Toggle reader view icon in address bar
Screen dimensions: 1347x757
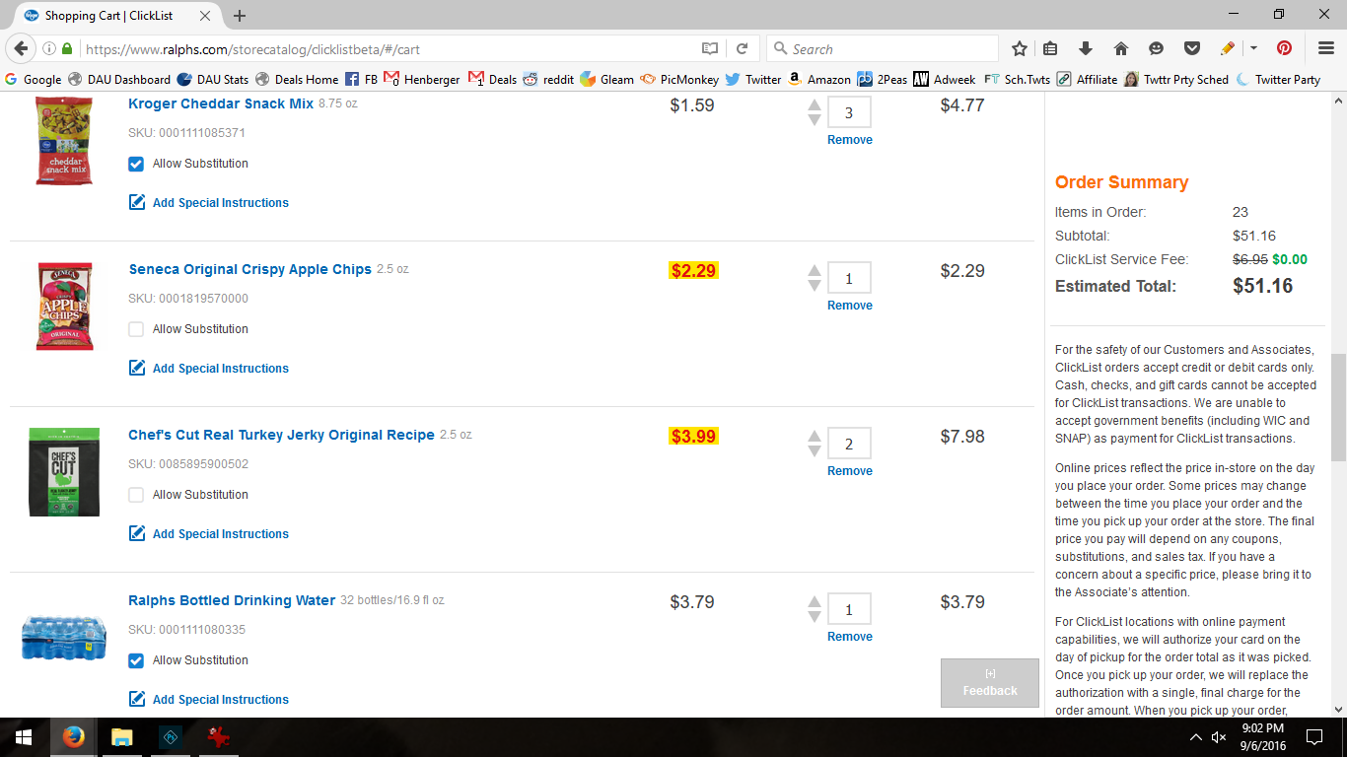[710, 48]
